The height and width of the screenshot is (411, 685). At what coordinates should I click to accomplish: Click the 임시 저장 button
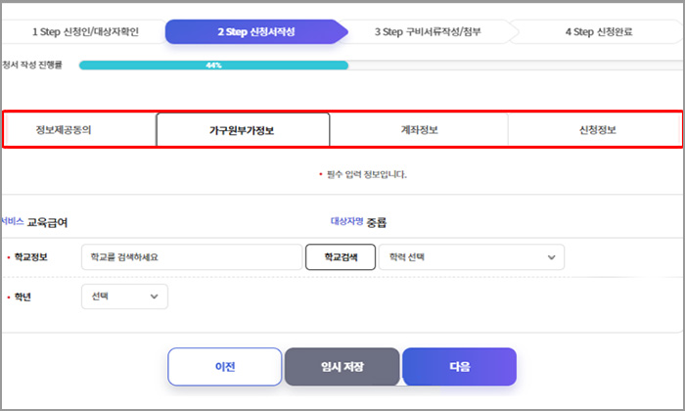click(342, 366)
